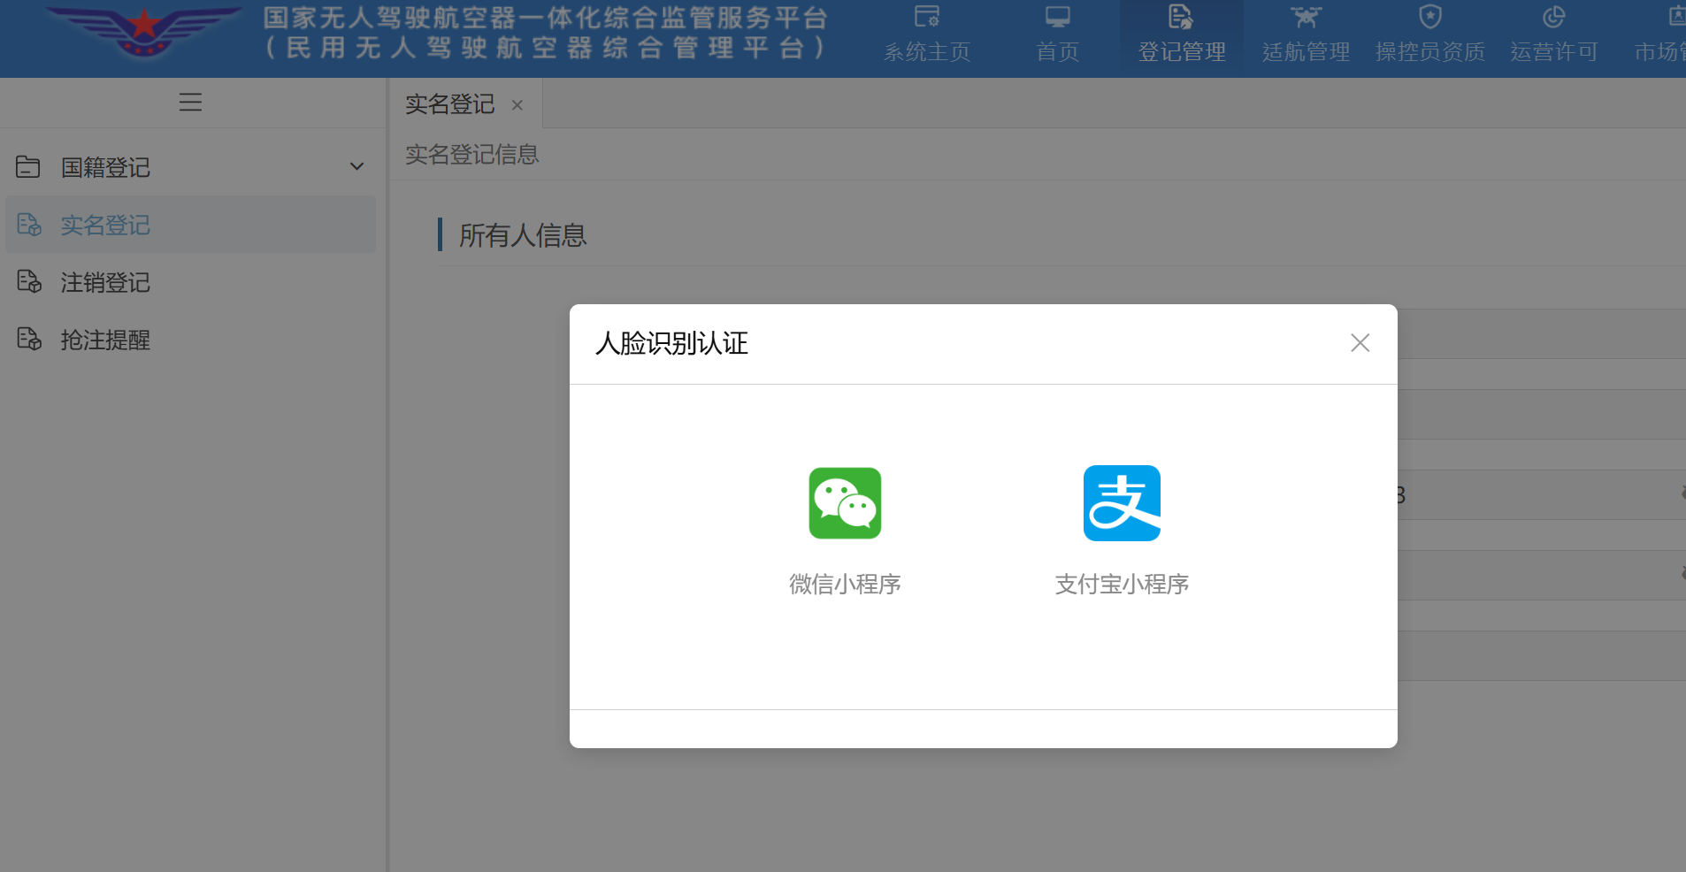Expand the 国籍登记 sidebar group chevron

coord(356,166)
